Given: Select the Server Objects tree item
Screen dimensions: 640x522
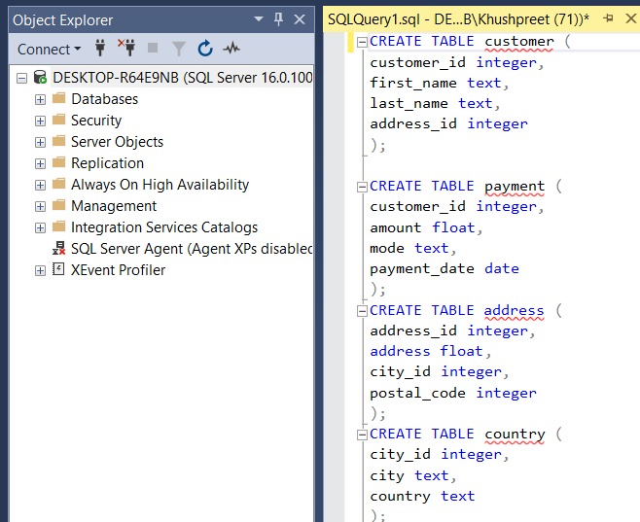Looking at the screenshot, I should point(117,142).
